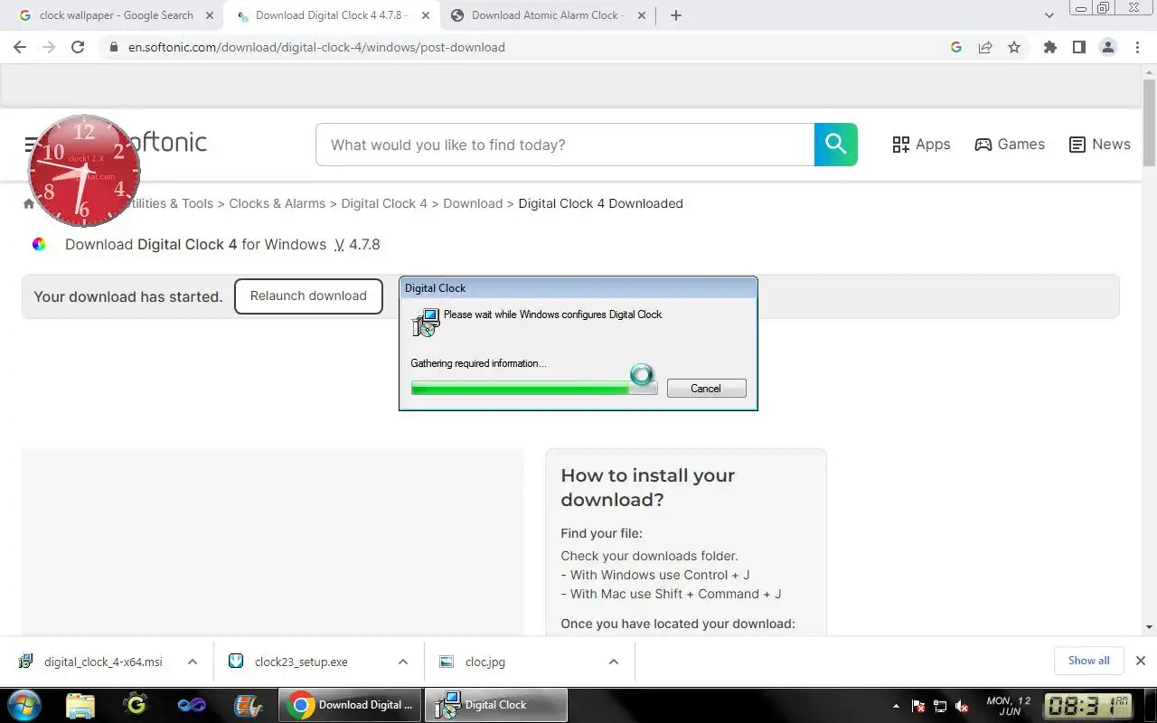Switch to the Download Digital Chrome taskbar button
Image resolution: width=1157 pixels, height=723 pixels.
[349, 705]
